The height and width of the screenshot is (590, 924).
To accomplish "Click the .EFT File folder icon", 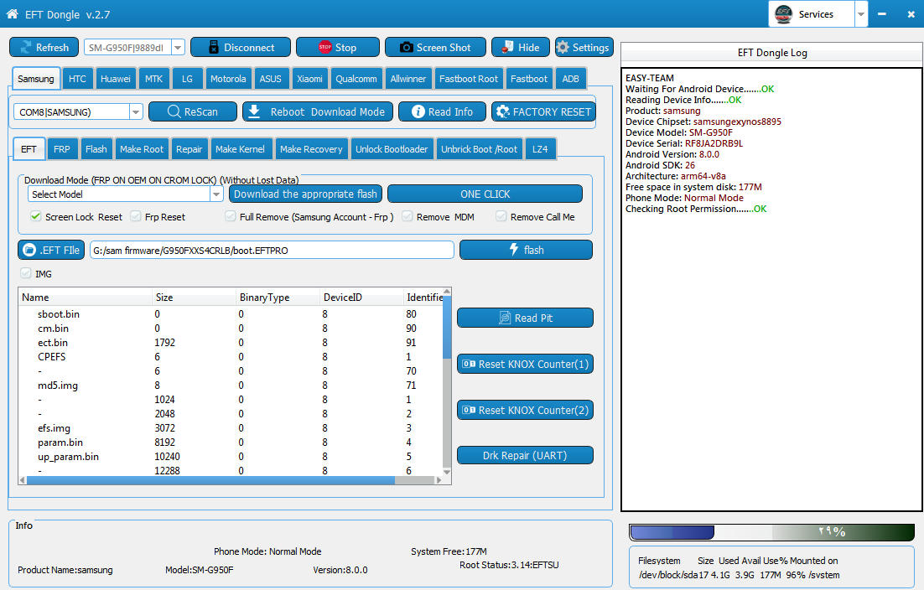I will pyautogui.click(x=29, y=250).
